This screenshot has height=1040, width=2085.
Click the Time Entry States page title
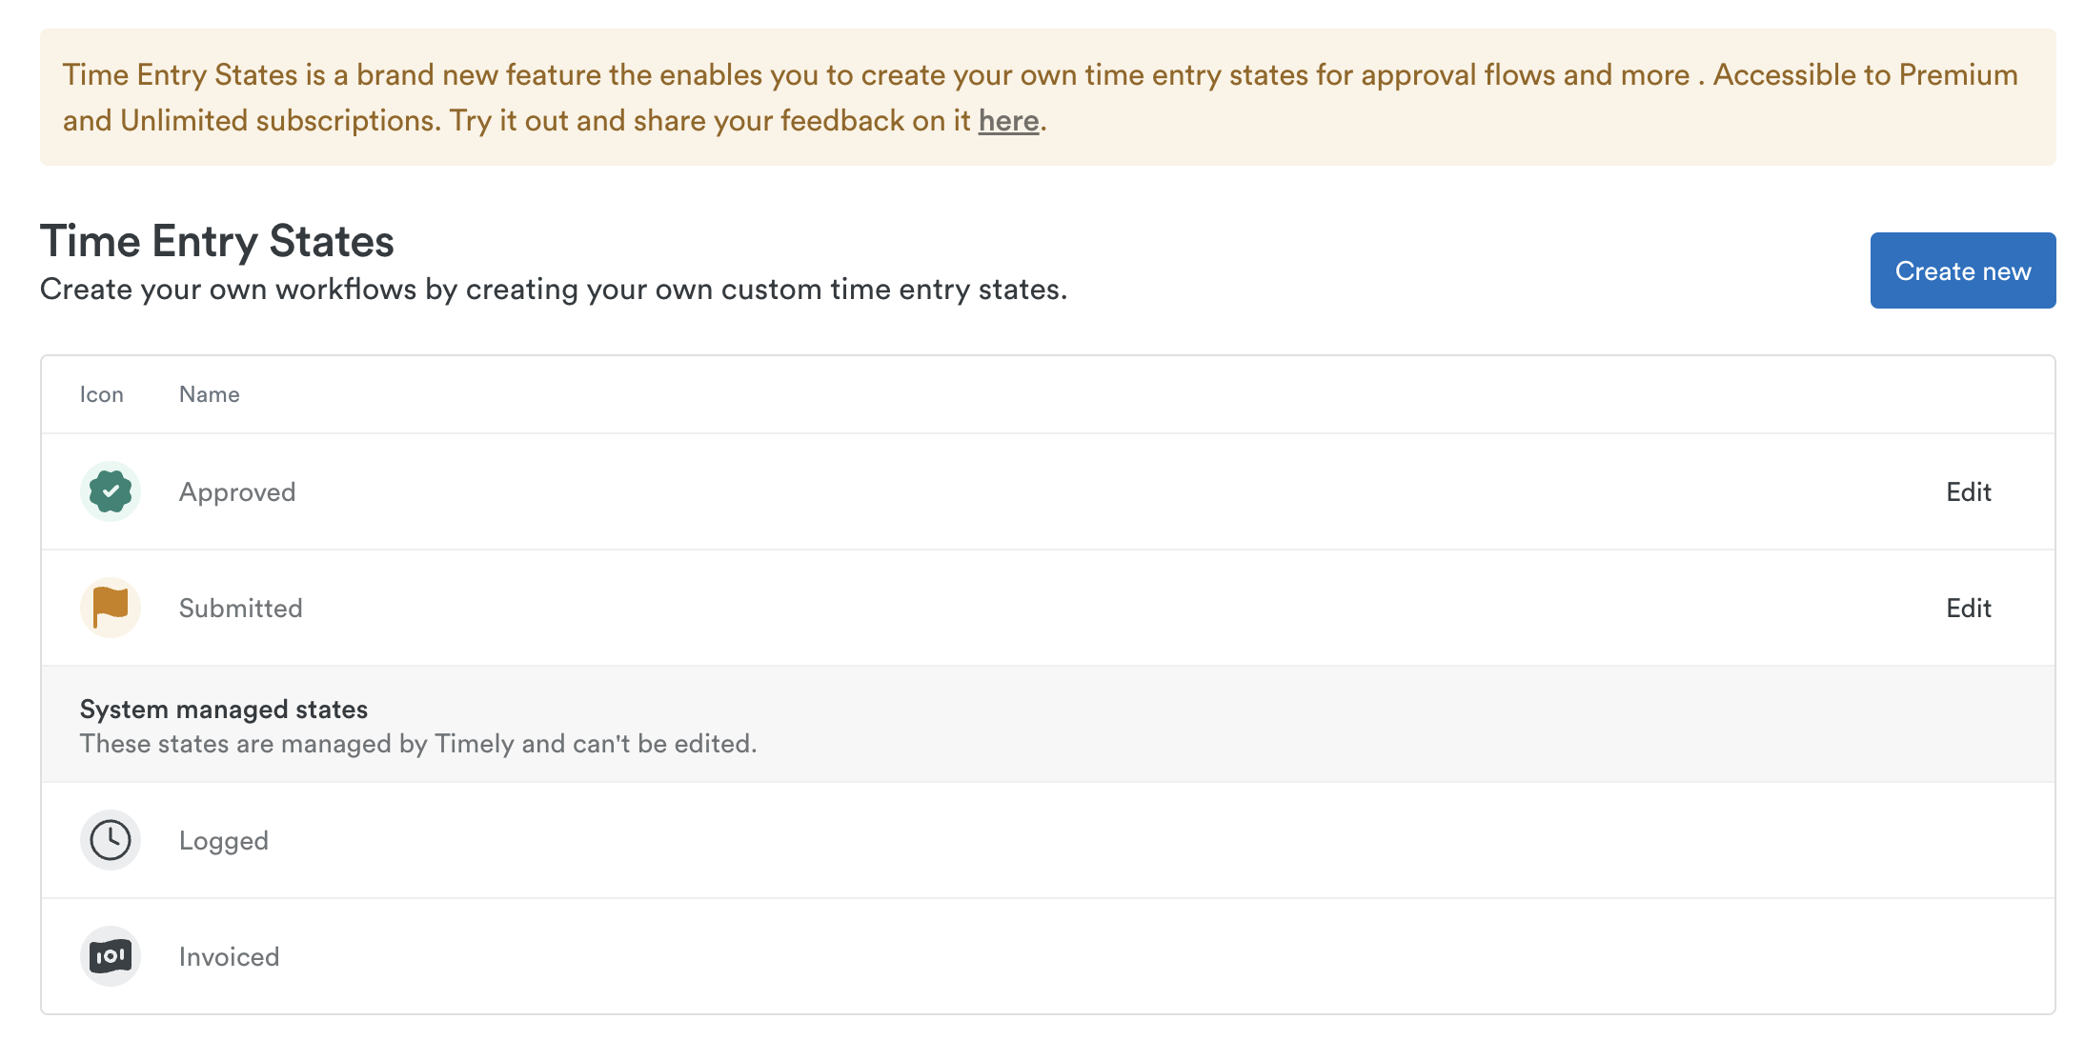click(217, 241)
